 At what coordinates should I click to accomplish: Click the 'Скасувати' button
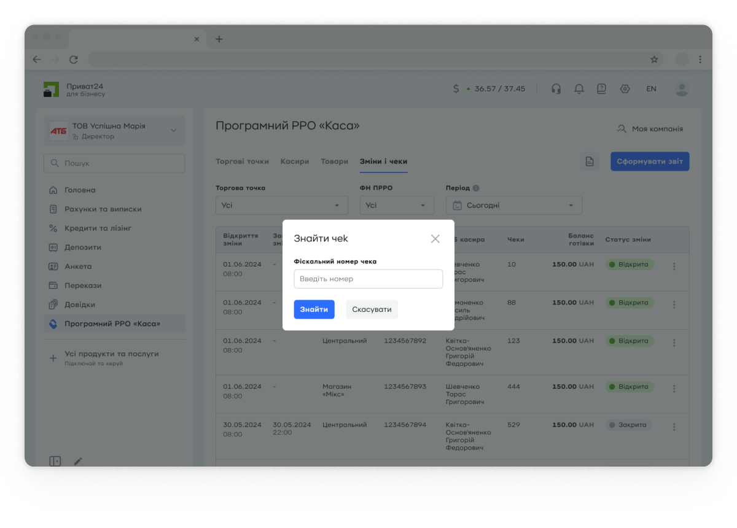pos(372,309)
